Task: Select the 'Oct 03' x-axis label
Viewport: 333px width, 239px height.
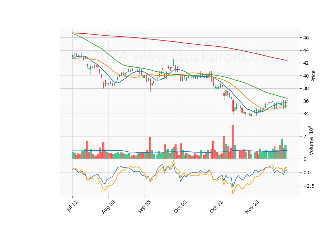Action: click(x=180, y=206)
